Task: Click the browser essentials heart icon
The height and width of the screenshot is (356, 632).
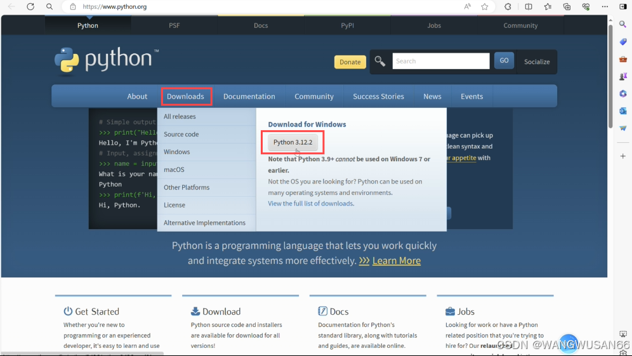Action: [x=586, y=6]
